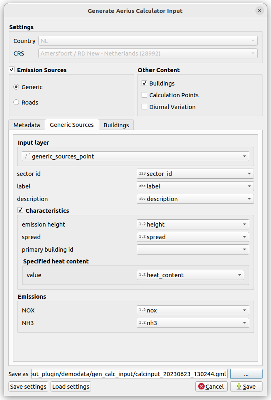Image resolution: width=271 pixels, height=400 pixels.
Task: Click the Save button with arrow icon
Action: [246, 387]
